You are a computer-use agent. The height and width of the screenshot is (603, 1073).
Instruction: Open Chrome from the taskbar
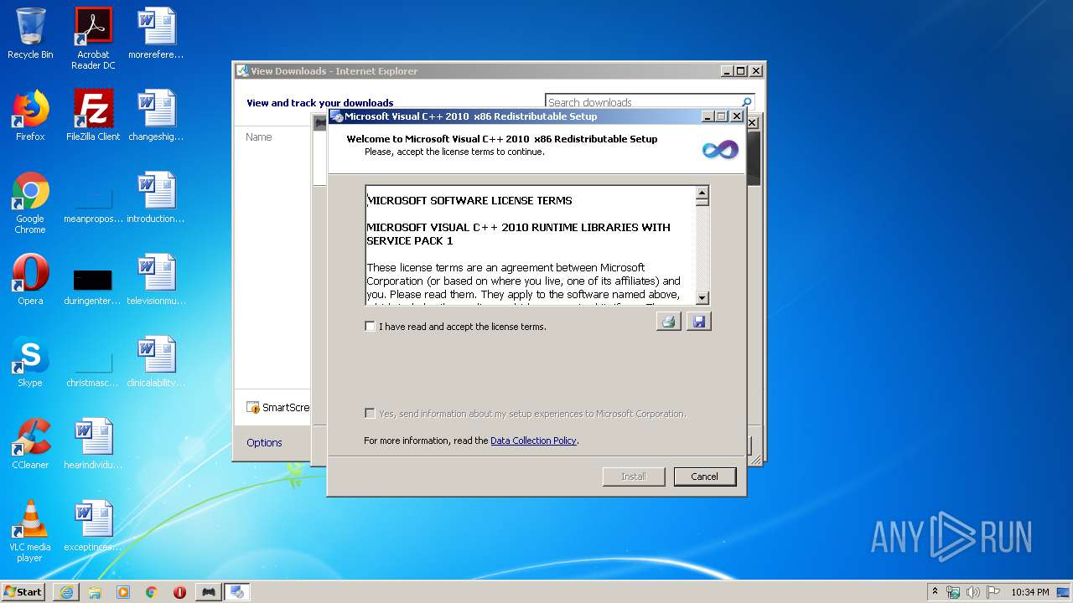pos(152,592)
